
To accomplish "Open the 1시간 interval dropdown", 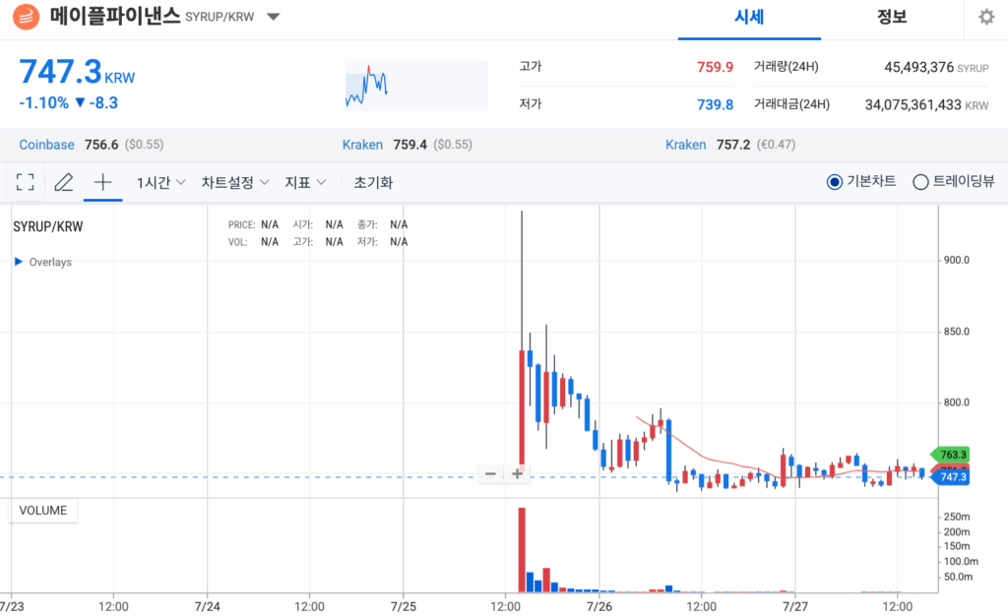I will (x=160, y=182).
